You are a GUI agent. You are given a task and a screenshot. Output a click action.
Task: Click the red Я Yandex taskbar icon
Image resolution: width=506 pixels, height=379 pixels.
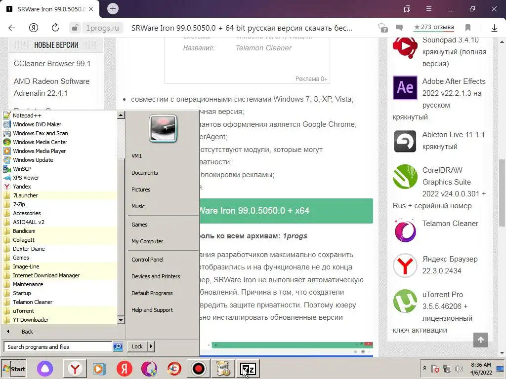[125, 369]
